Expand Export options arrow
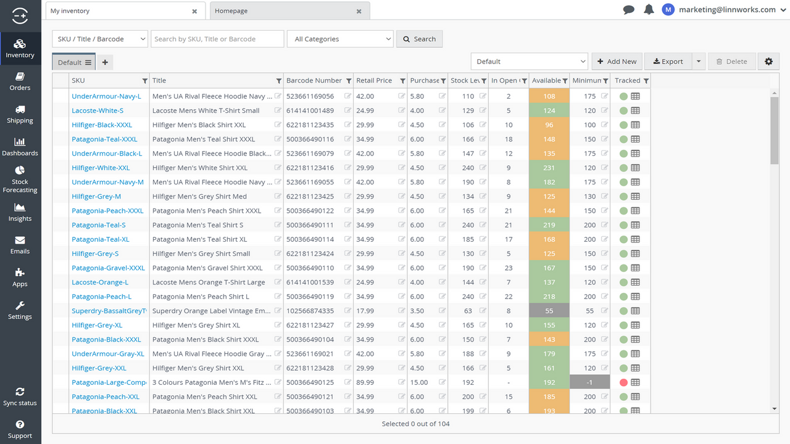 [x=698, y=62]
